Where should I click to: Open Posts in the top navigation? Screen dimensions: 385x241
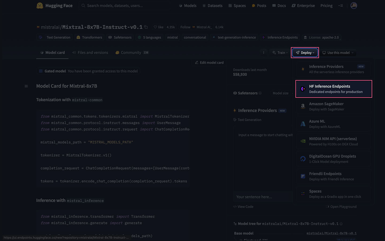tap(259, 6)
